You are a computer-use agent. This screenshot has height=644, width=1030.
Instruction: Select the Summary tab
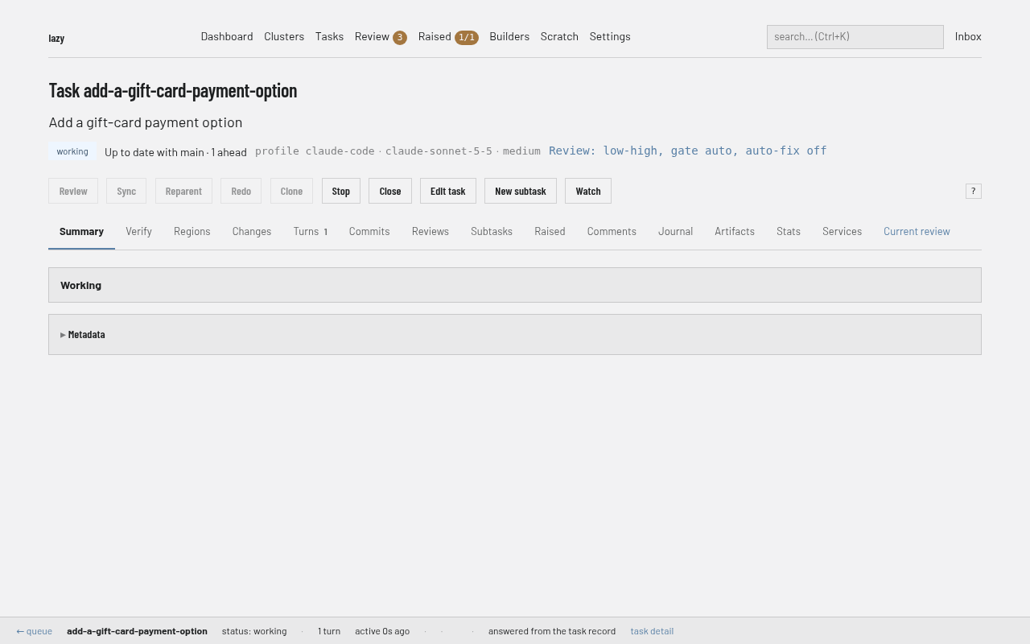81,232
